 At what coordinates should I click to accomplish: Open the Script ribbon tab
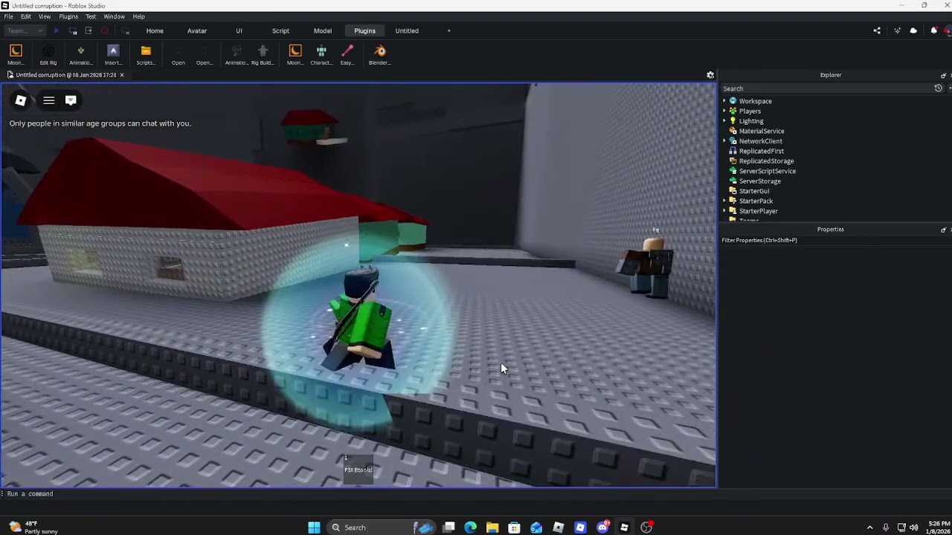[280, 30]
